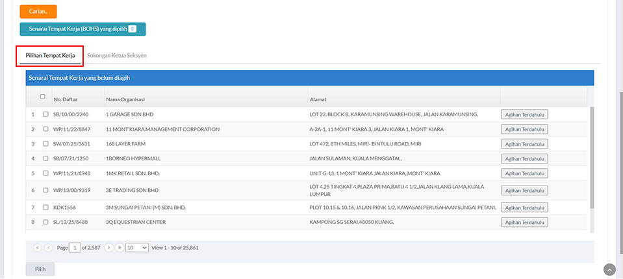Viewport: 623px width, 279px height.
Task: Select the 3Q EQUESTRIAN CENTER checkbox
Action: point(45,222)
